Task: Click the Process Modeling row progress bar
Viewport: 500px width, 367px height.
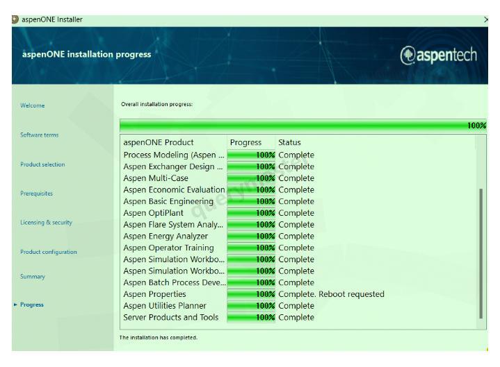Action: pos(251,155)
